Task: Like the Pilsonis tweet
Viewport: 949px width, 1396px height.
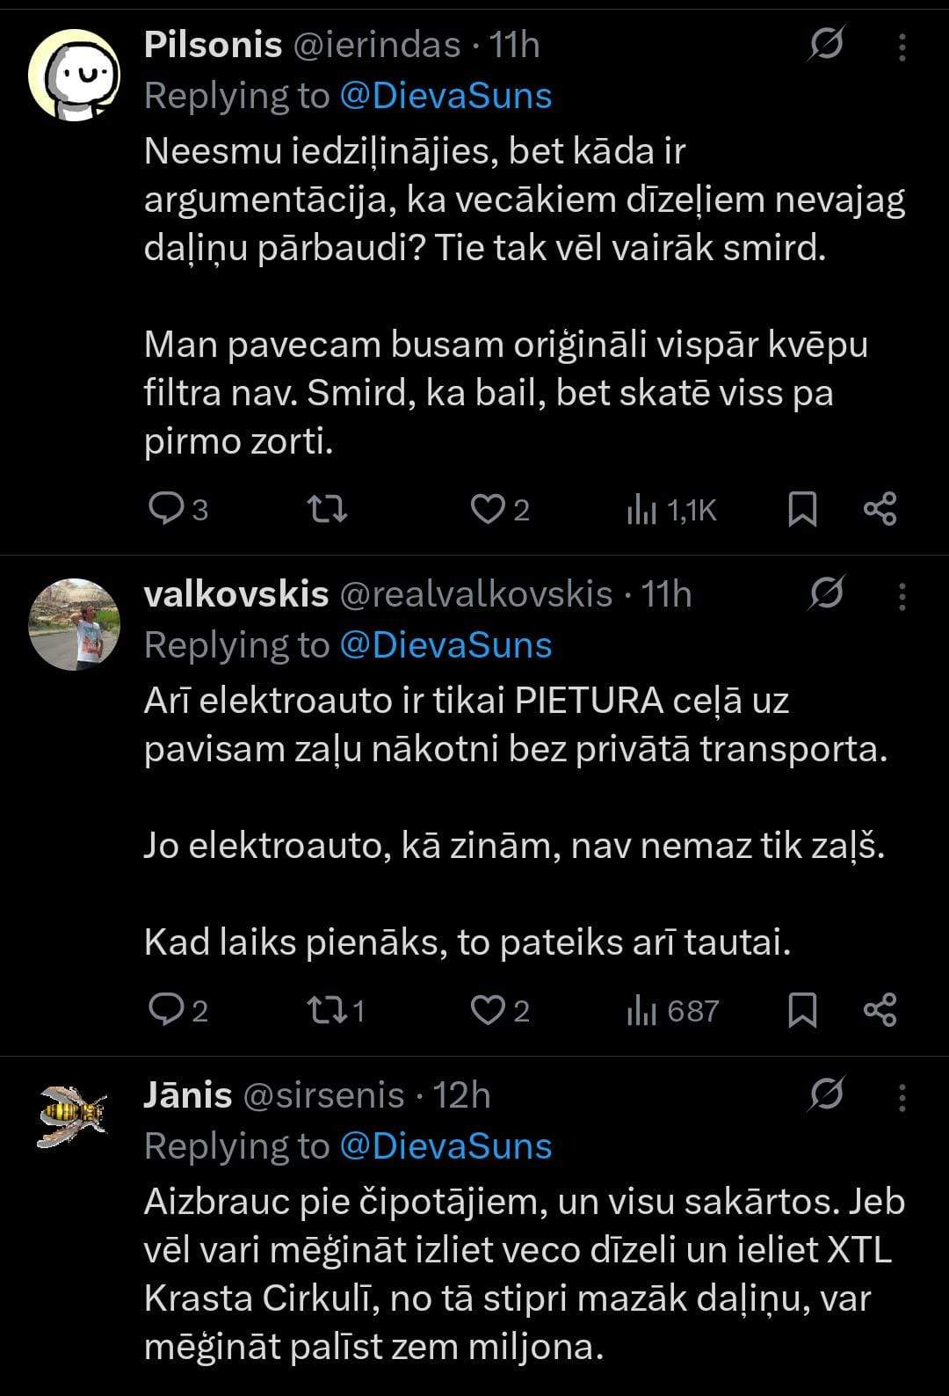Action: pyautogui.click(x=487, y=509)
